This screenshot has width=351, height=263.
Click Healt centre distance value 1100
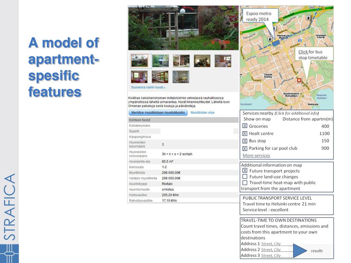click(x=324, y=134)
